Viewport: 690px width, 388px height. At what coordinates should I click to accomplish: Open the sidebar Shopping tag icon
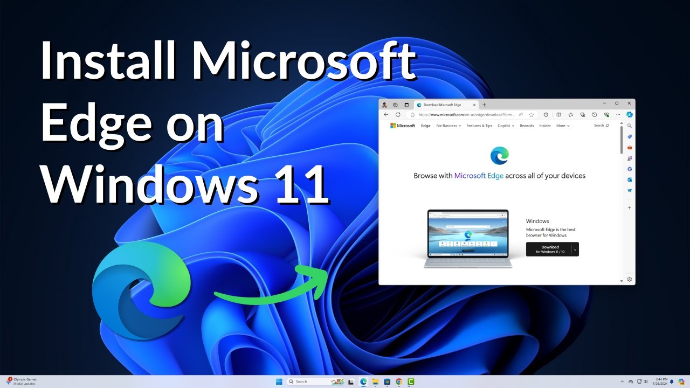point(630,136)
